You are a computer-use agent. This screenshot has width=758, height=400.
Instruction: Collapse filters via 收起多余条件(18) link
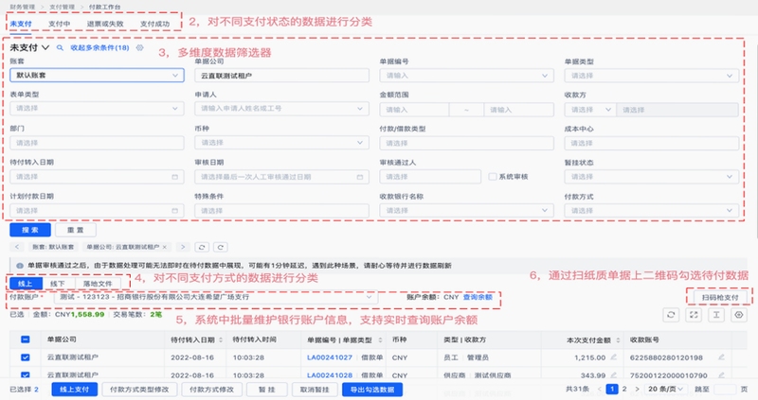click(x=99, y=48)
